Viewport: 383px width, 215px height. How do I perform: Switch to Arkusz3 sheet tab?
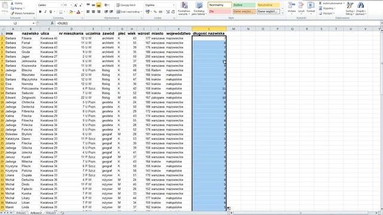(x=51, y=213)
